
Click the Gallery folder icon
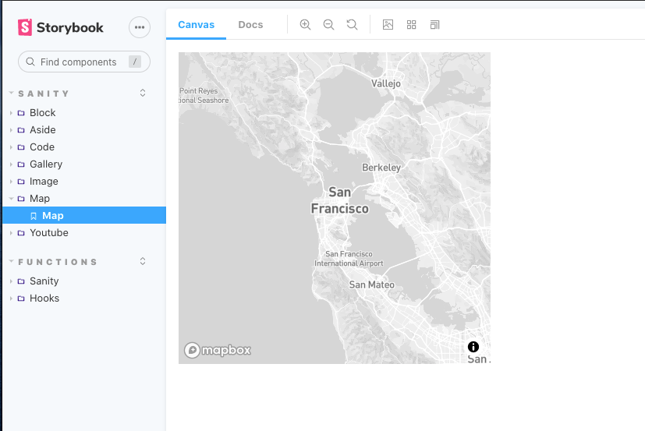[21, 164]
